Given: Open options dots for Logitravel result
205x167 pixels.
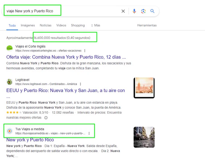Looking at the screenshot, I should (80, 84).
